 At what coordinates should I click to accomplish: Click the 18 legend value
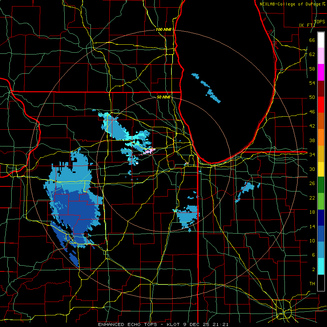coord(312,212)
